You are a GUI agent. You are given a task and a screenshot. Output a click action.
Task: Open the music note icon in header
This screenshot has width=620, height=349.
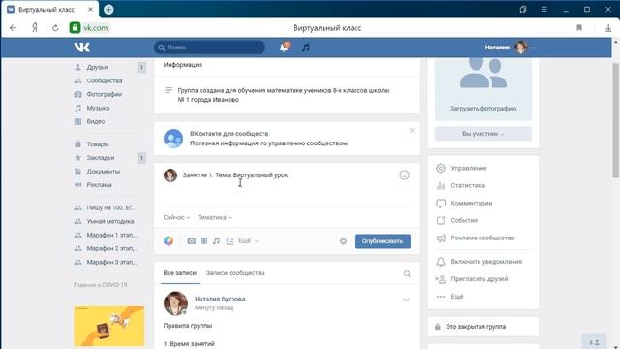pyautogui.click(x=306, y=48)
